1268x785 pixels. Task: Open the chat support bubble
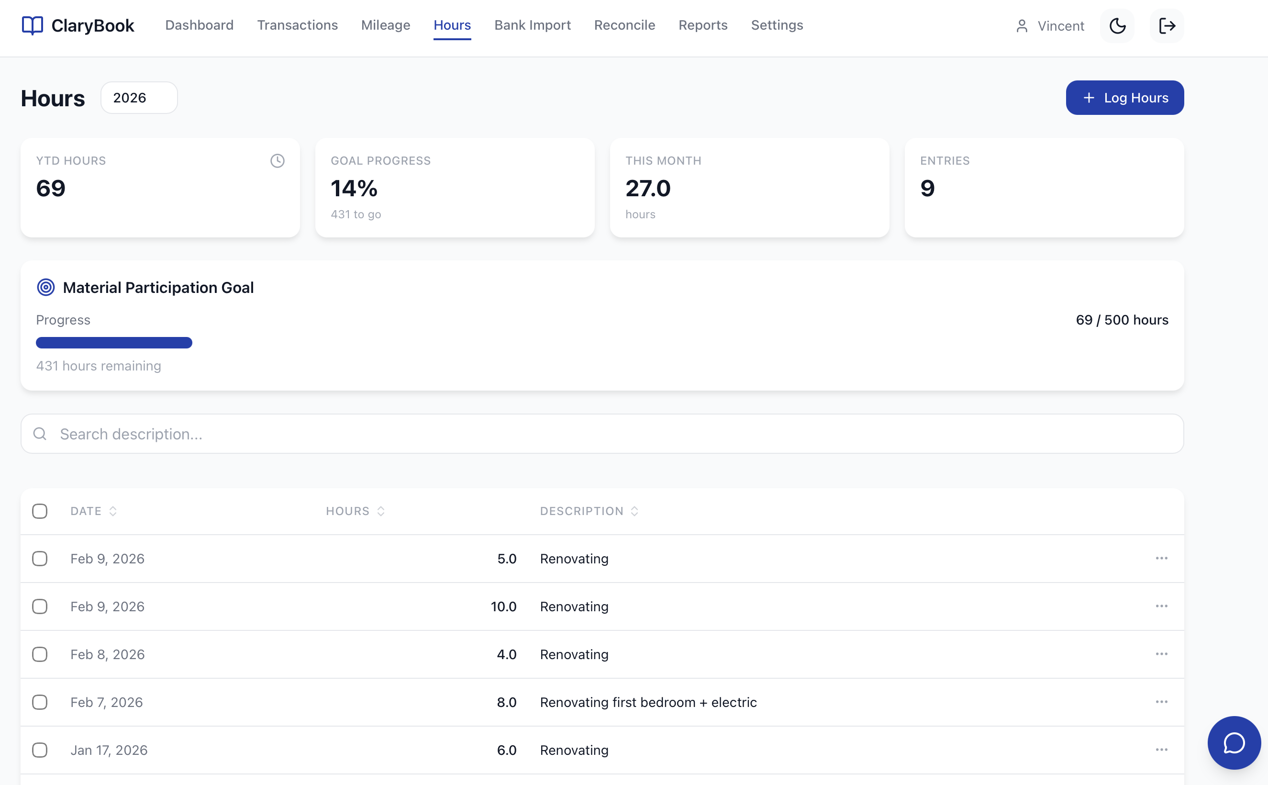1234,742
